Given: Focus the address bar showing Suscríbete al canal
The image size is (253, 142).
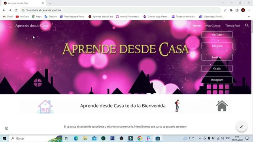Looking at the screenshot, I should (120, 10).
